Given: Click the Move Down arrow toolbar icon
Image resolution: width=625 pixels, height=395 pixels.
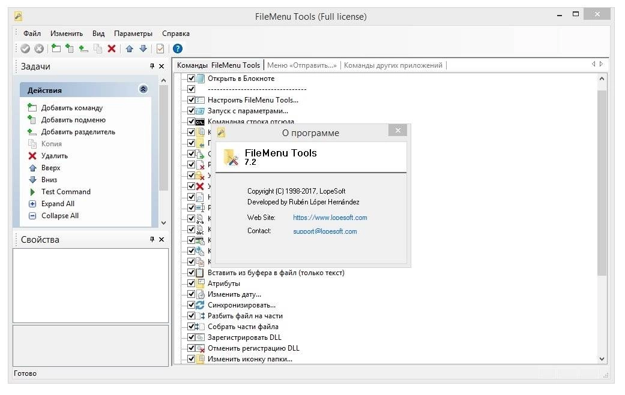Looking at the screenshot, I should tap(143, 49).
